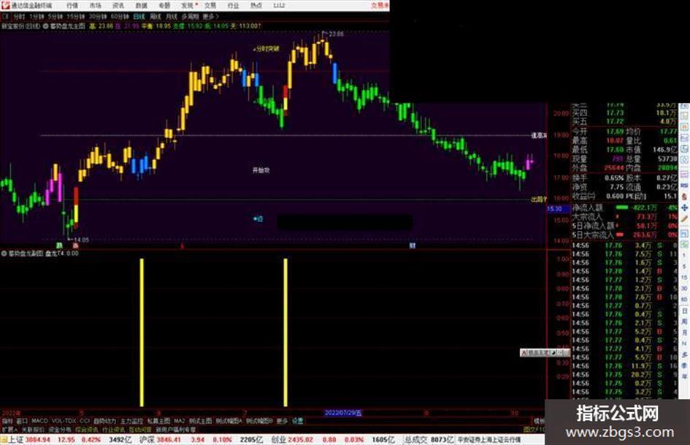Select the 月线 period tab
The height and width of the screenshot is (445, 690).
coord(171,16)
